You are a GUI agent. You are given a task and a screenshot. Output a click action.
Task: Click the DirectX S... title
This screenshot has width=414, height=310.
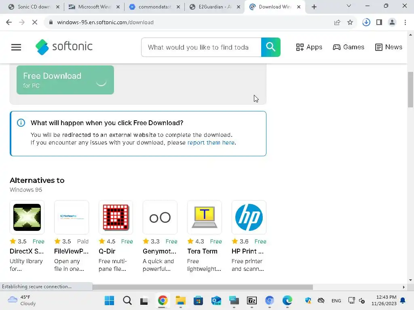point(27,251)
